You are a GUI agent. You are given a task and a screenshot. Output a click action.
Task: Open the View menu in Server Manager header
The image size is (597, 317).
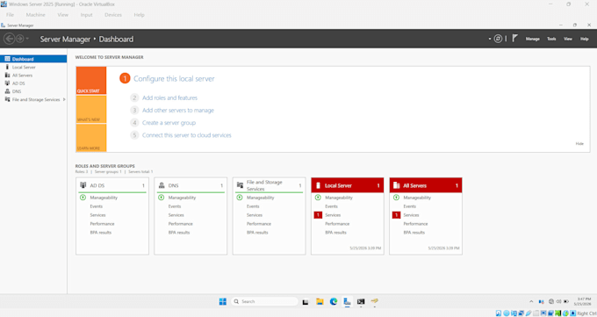568,39
